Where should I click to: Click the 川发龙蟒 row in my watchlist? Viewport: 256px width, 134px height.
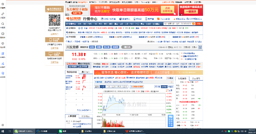click(x=79, y=88)
